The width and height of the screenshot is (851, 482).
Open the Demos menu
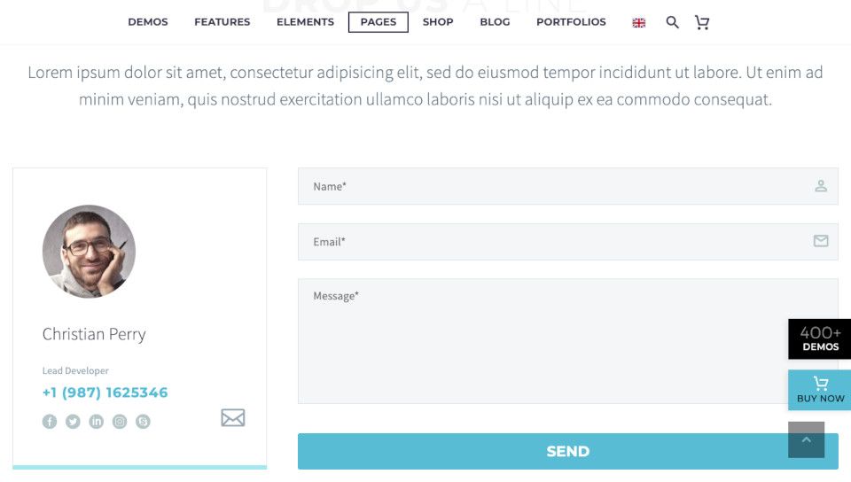(x=148, y=22)
